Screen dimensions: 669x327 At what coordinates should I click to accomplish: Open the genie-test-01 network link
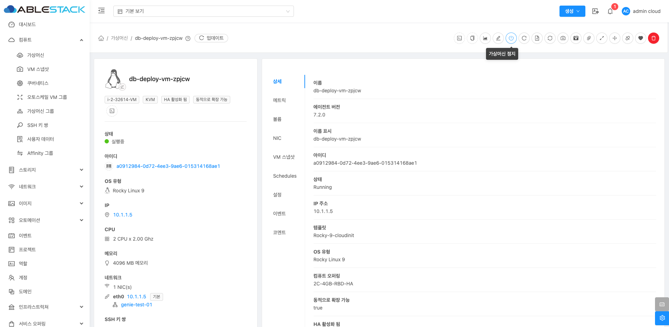[x=136, y=305]
